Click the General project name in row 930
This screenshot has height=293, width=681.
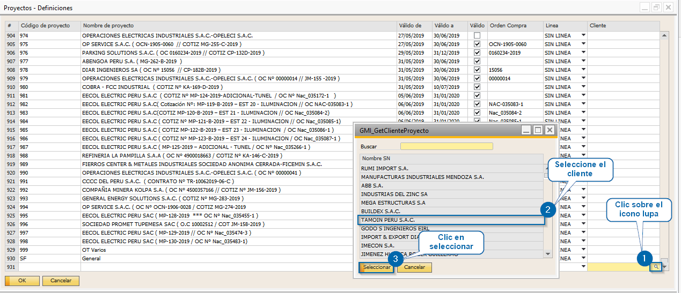239,258
